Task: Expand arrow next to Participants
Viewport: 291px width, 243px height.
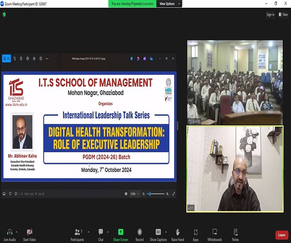Action: point(89,232)
